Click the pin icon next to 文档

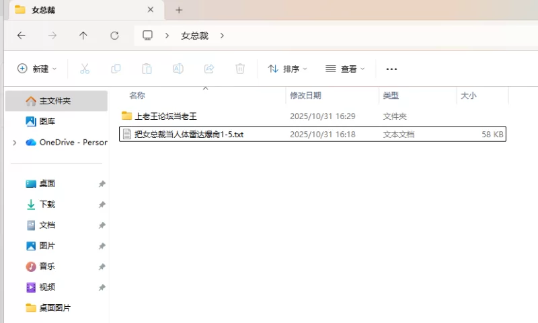(102, 225)
